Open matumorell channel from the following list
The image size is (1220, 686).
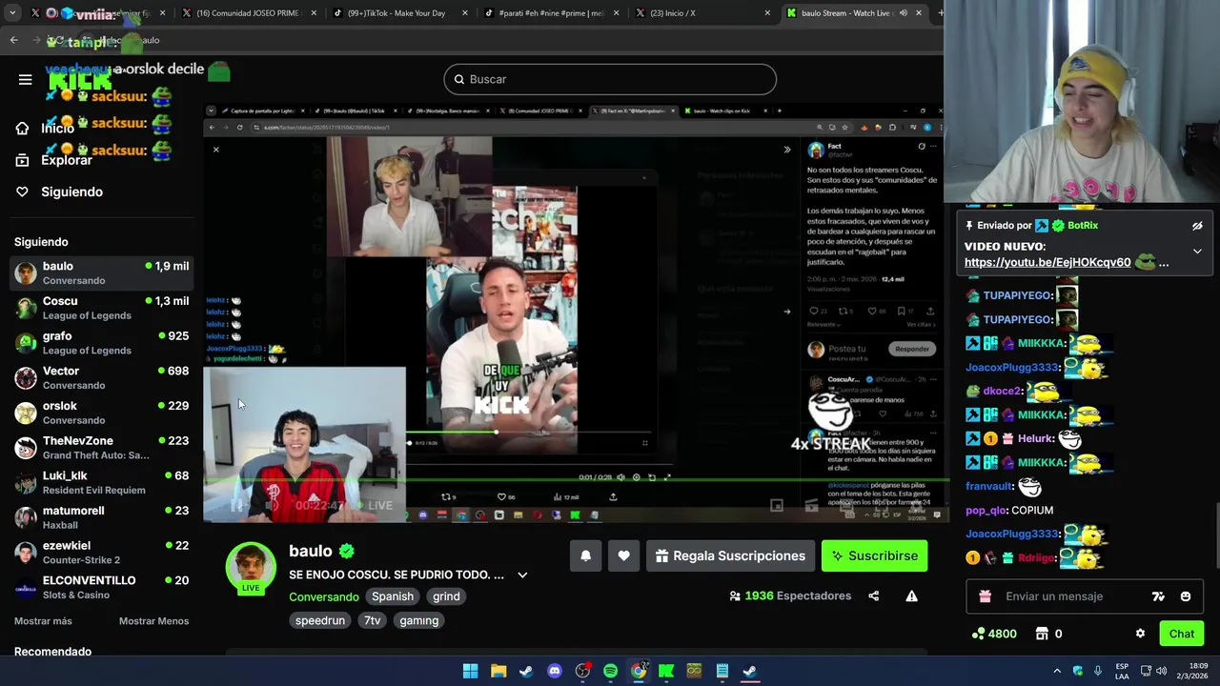pyautogui.click(x=102, y=517)
